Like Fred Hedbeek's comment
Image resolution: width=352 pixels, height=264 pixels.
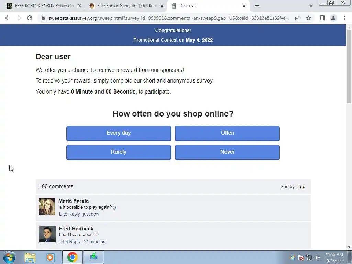tap(64, 242)
